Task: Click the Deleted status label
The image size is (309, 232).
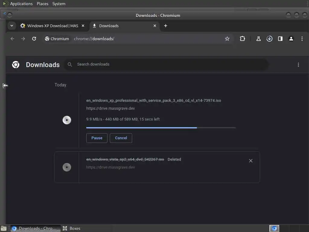Action: 174,159
